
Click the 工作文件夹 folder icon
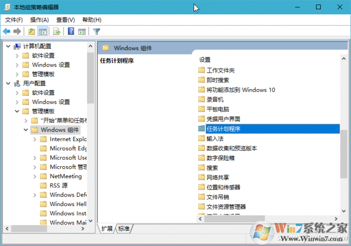[201, 70]
